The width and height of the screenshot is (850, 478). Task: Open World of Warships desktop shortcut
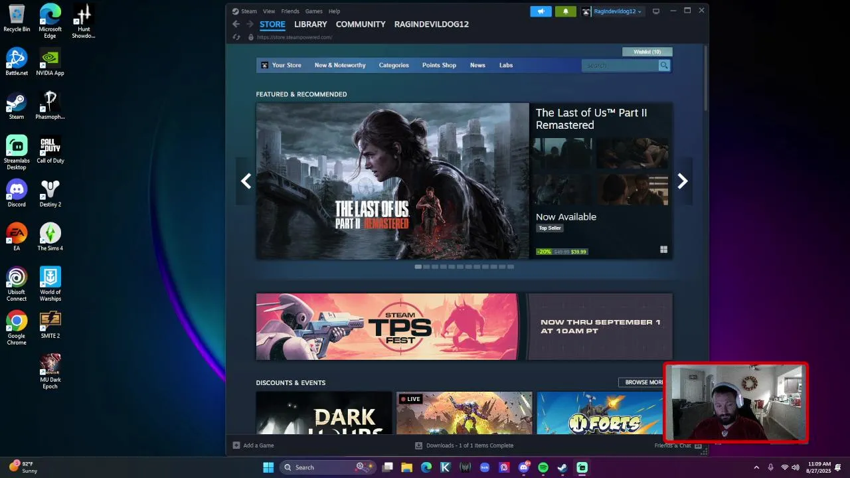click(50, 284)
